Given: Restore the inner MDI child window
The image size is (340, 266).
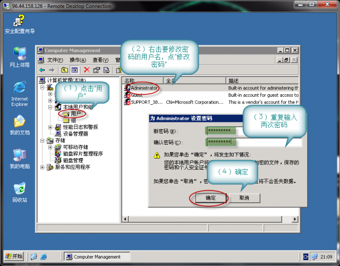Looking at the screenshot, I should tap(287, 60).
